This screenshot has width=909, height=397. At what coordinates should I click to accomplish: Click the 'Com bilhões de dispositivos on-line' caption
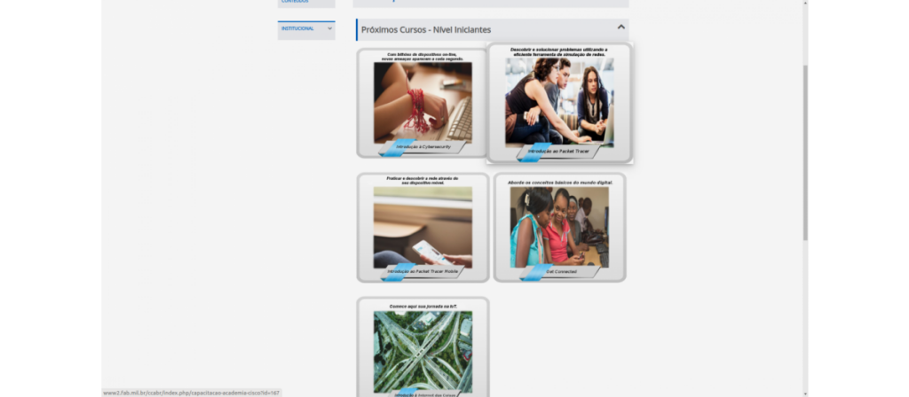(423, 57)
